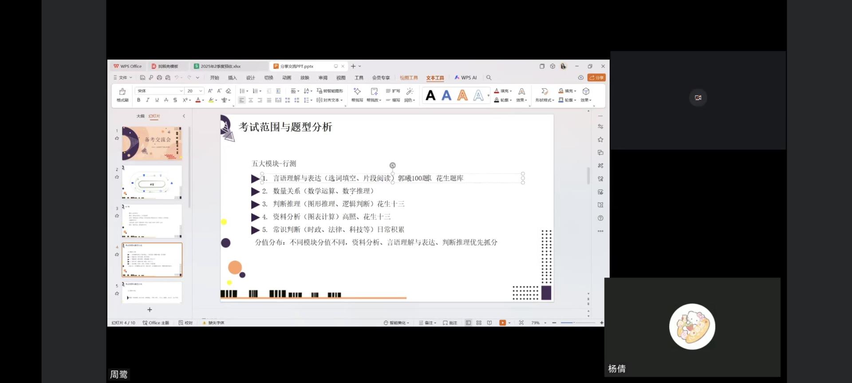The height and width of the screenshot is (383, 852).
Task: Open print preview icon in quick toolbar
Action: [x=168, y=78]
